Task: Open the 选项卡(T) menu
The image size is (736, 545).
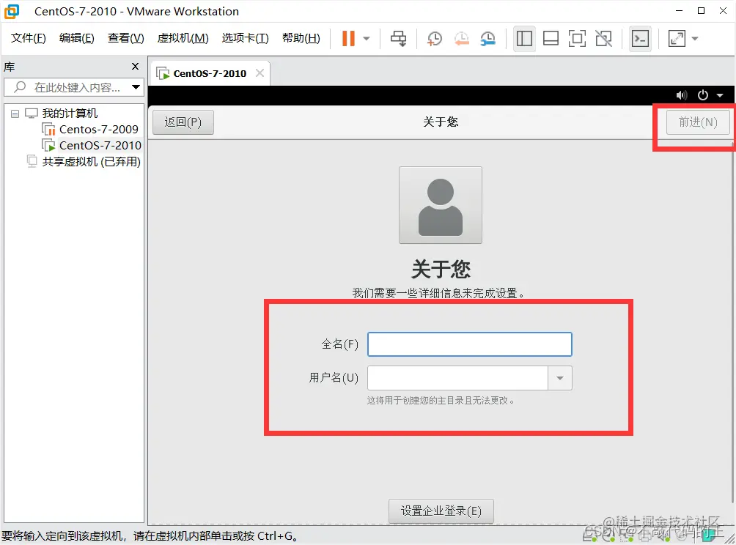Action: [245, 38]
